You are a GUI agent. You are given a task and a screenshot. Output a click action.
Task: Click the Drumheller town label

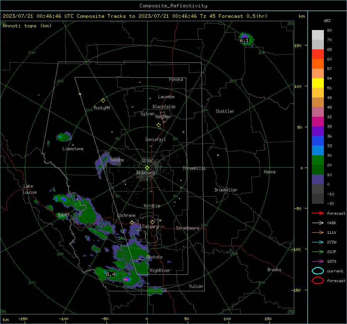pos(226,190)
